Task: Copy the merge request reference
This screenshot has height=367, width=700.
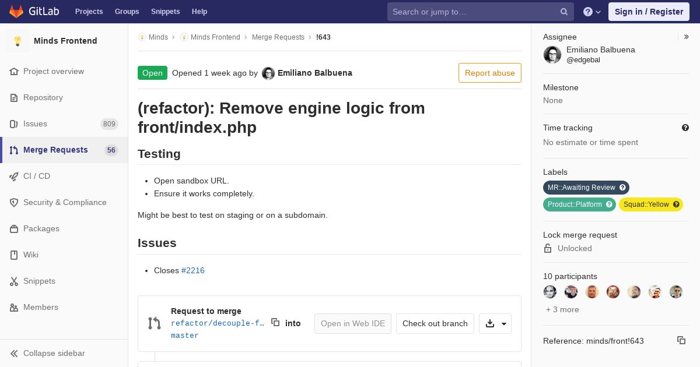Action: (681, 340)
